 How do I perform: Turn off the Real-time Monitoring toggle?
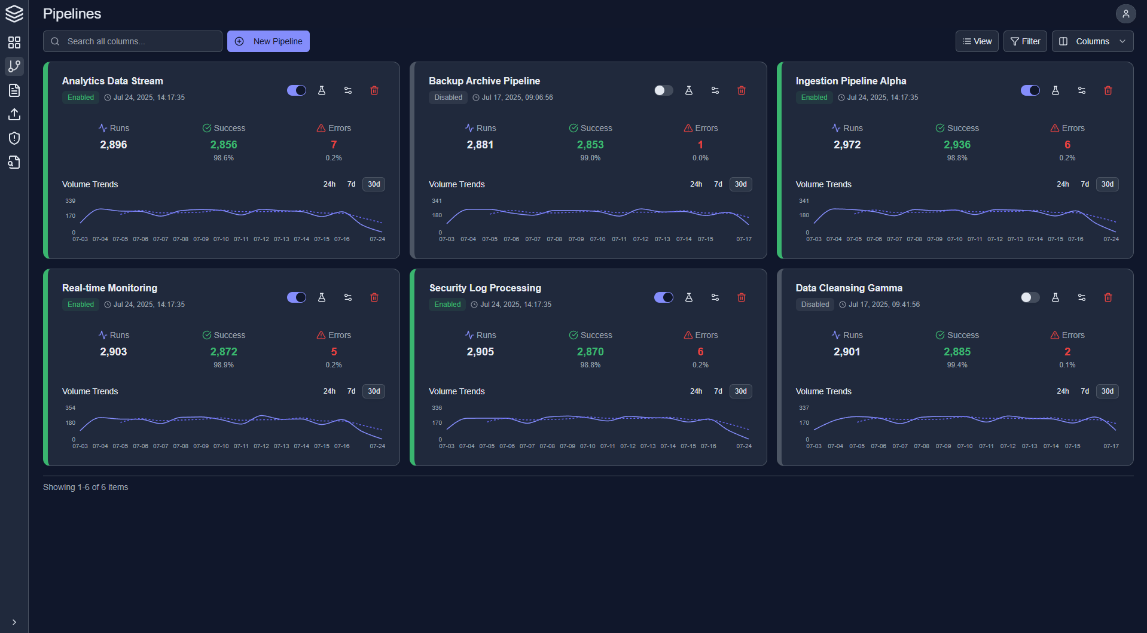297,297
